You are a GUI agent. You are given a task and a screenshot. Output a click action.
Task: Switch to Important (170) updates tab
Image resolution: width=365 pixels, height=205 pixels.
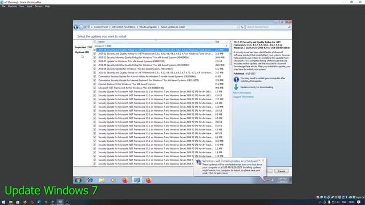[x=84, y=47]
